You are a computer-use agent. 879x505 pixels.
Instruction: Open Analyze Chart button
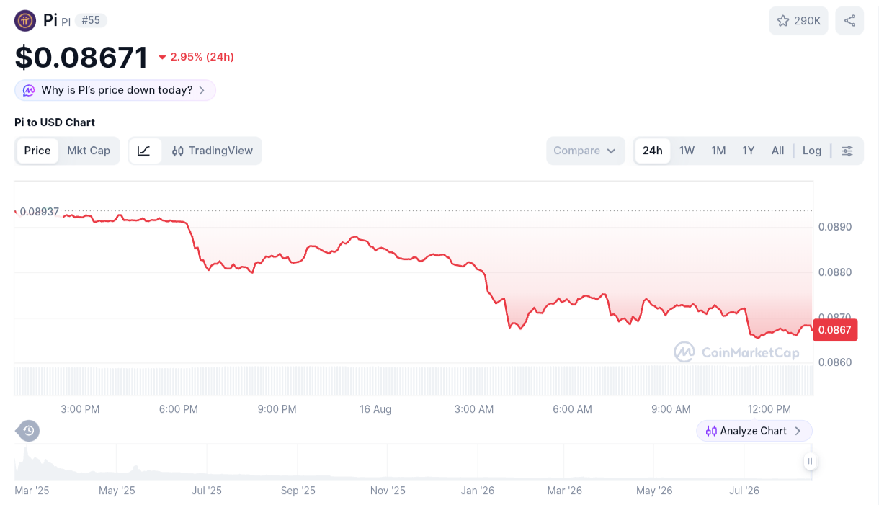click(754, 431)
